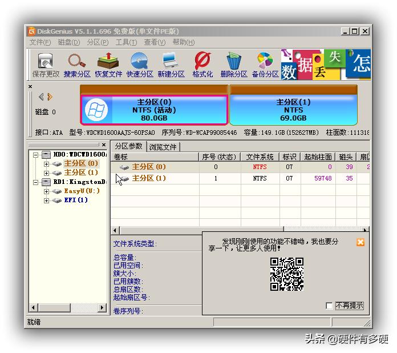Check the 不再提示 checkbox
The height and width of the screenshot is (353, 397).
pyautogui.click(x=329, y=306)
